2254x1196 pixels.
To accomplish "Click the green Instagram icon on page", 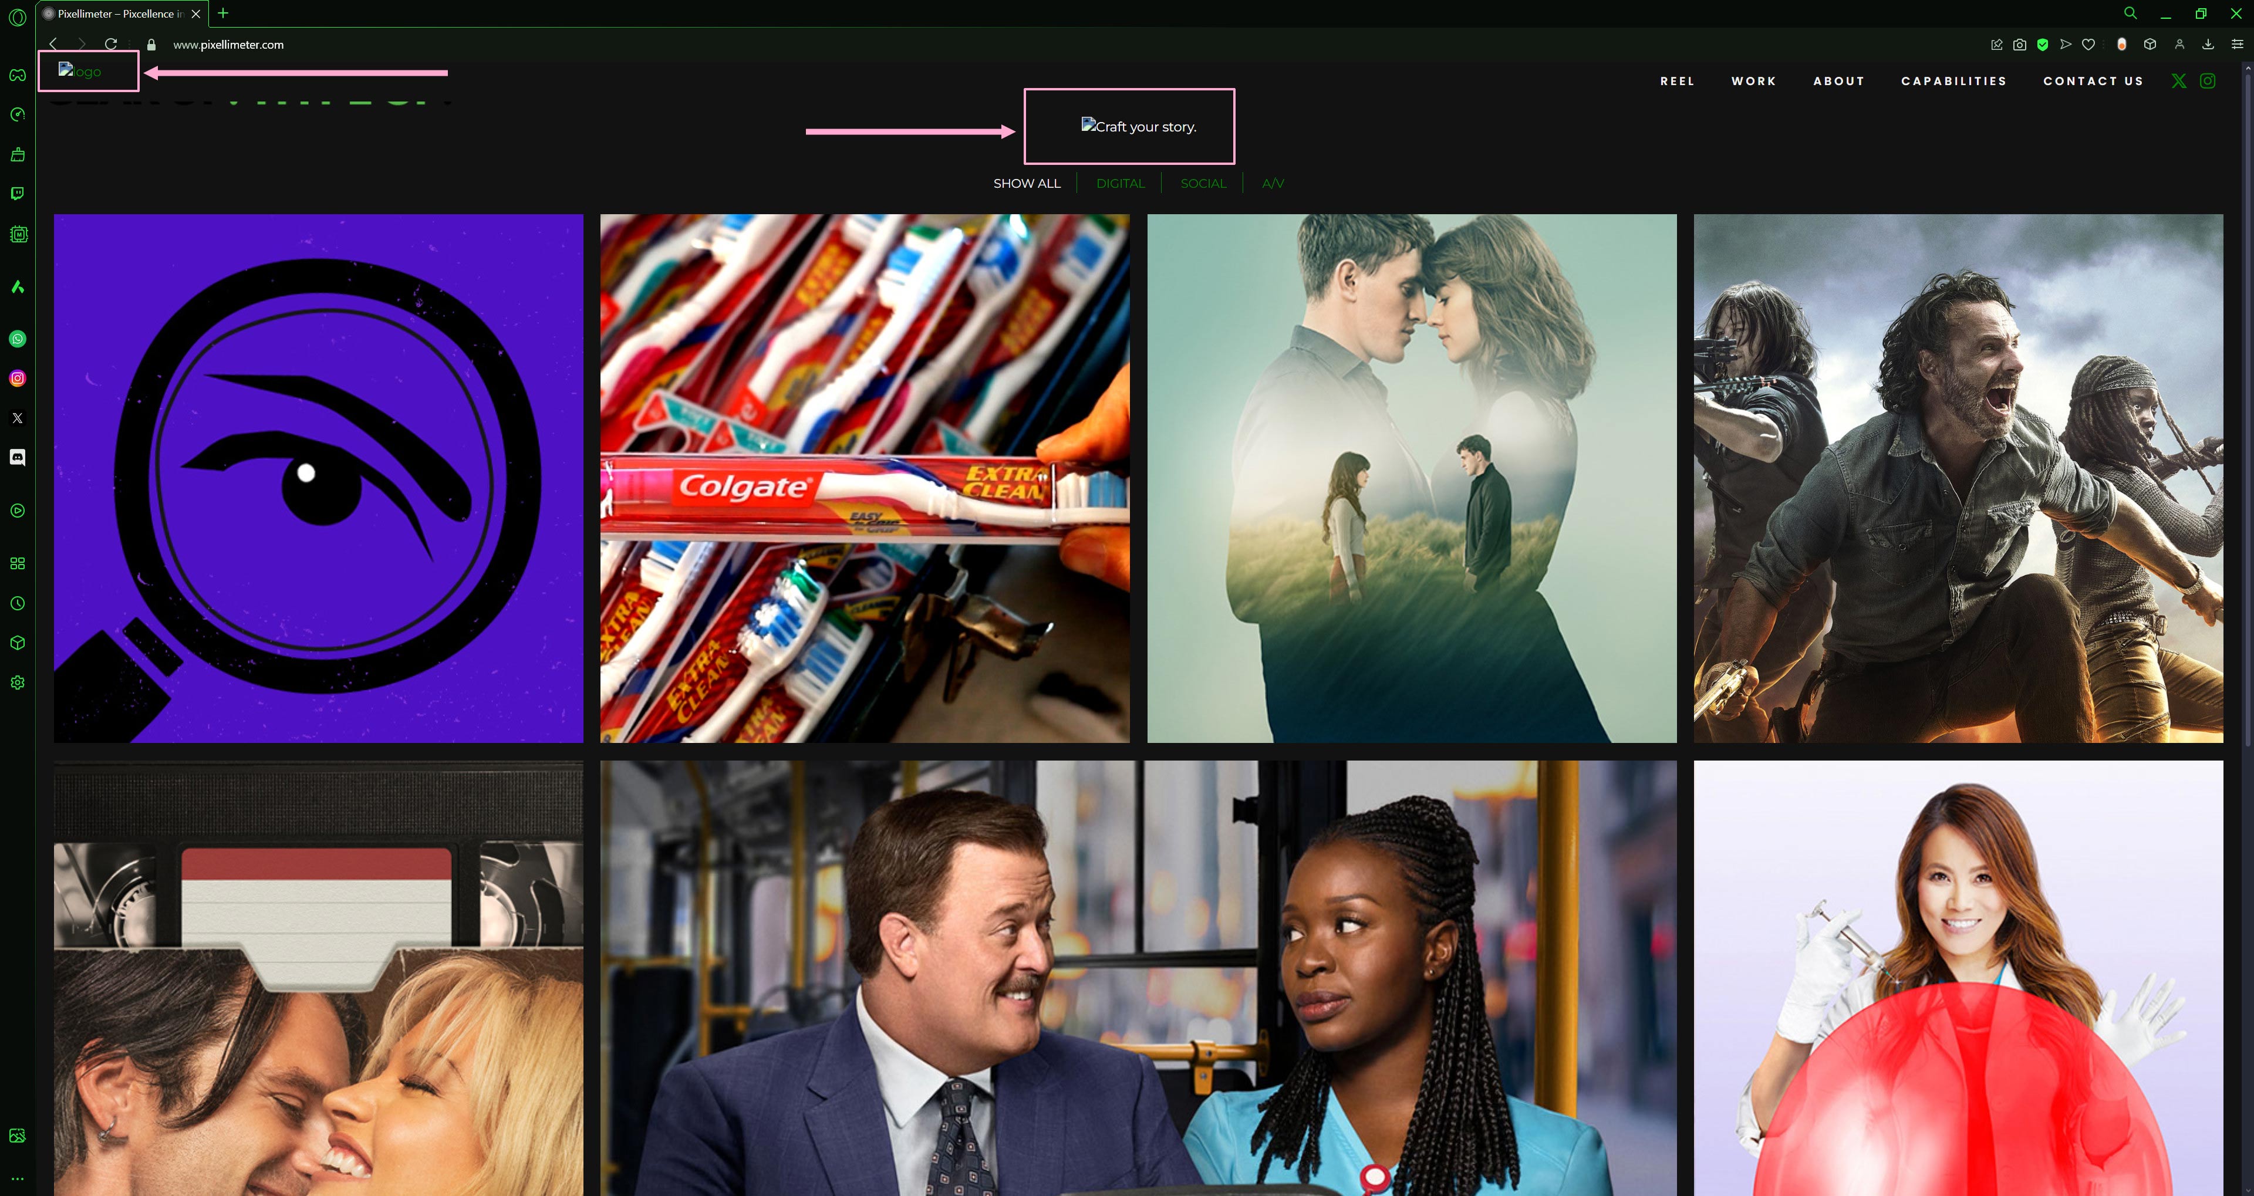I will (x=2208, y=82).
